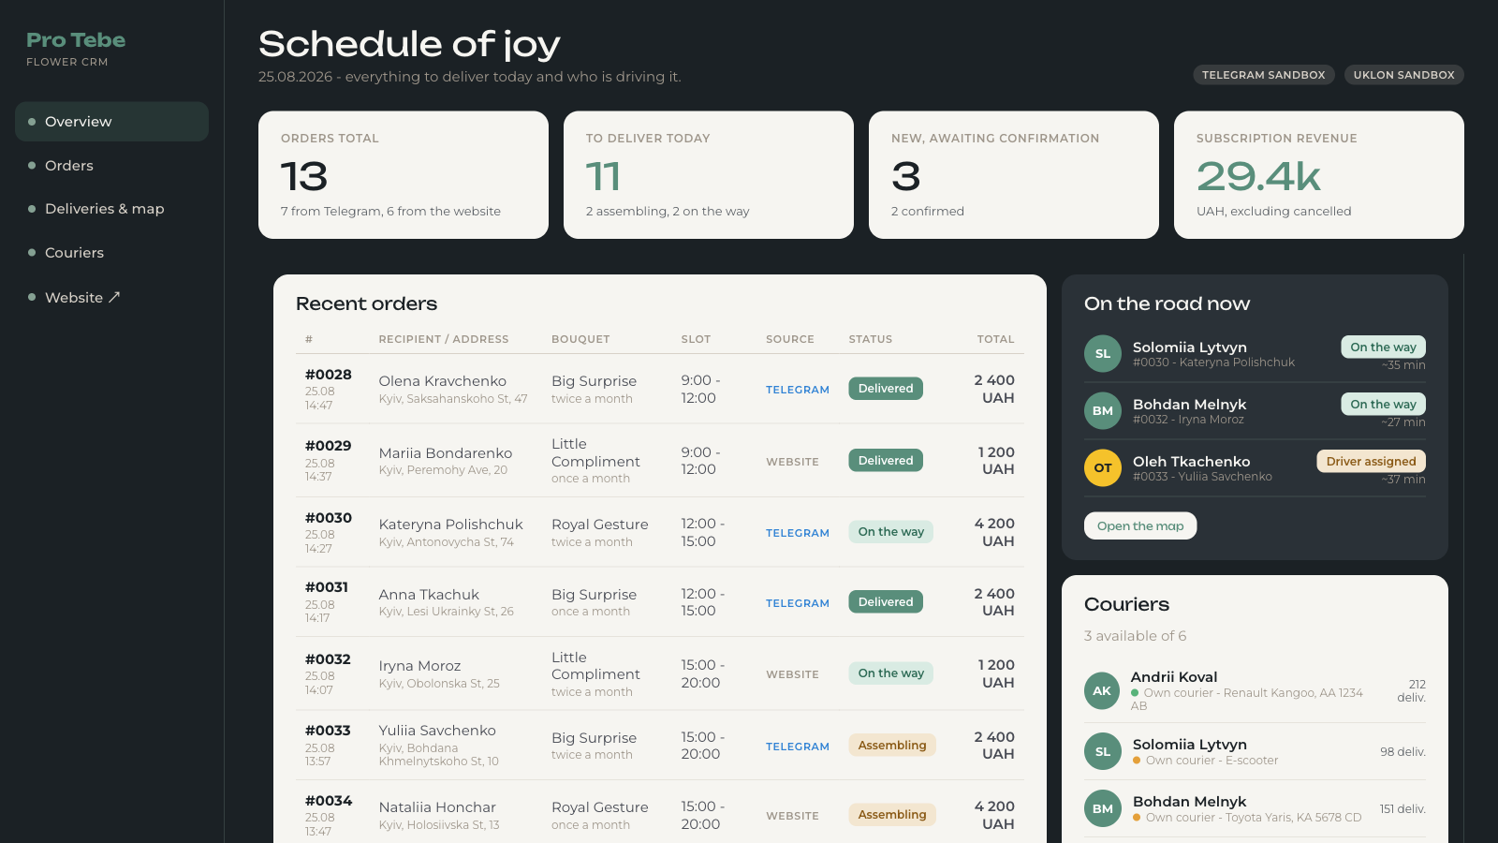Click recipient Mariia Bondarenko
Screen dimensions: 1498x843
coord(446,453)
